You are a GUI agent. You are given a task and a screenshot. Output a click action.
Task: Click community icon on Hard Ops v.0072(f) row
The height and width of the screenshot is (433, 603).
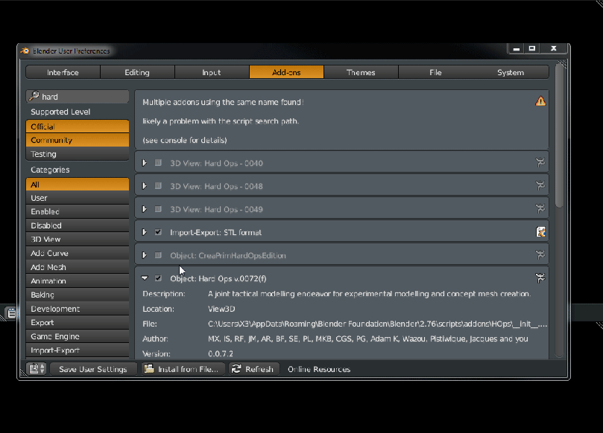point(540,278)
